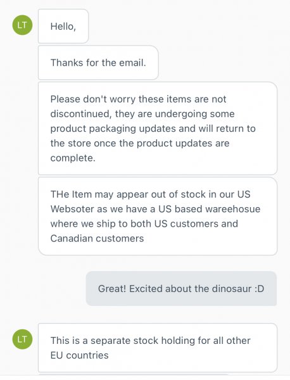Click the top LT avatar icon
Screen dimensions: 290x380
22,25
